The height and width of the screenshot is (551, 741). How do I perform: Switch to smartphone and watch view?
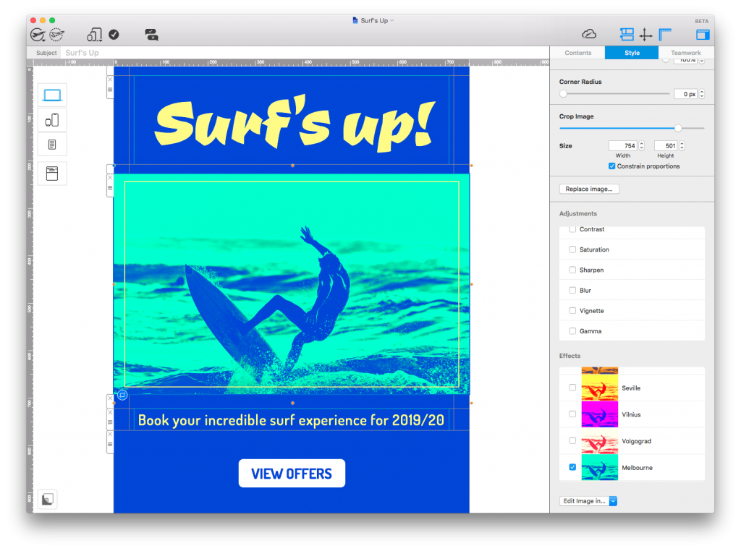pos(52,120)
